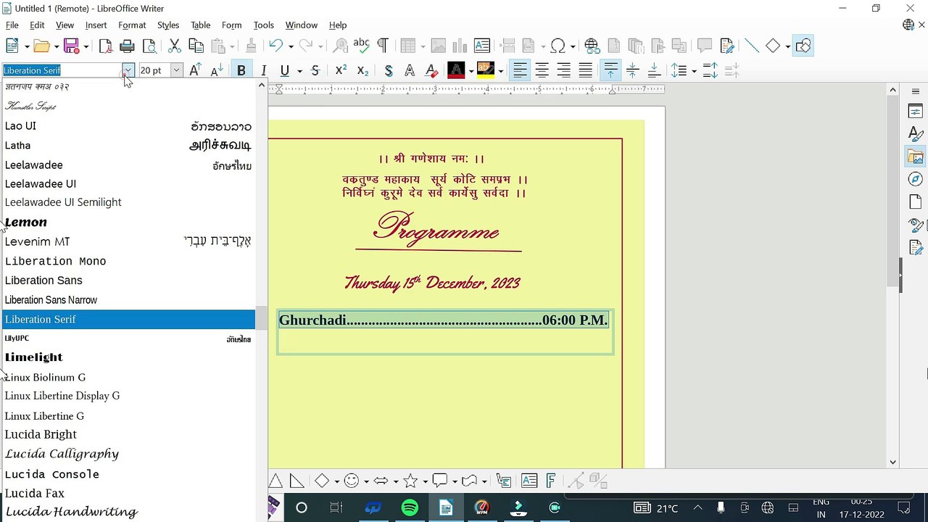Click the Superscript x² icon
The height and width of the screenshot is (522, 928).
tap(340, 70)
